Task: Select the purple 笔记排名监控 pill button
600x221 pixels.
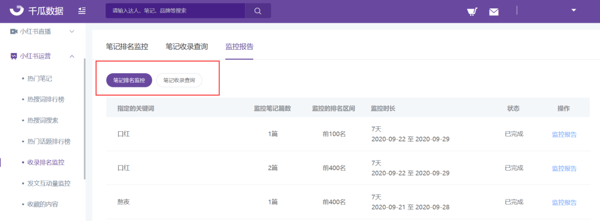Action: pos(129,80)
